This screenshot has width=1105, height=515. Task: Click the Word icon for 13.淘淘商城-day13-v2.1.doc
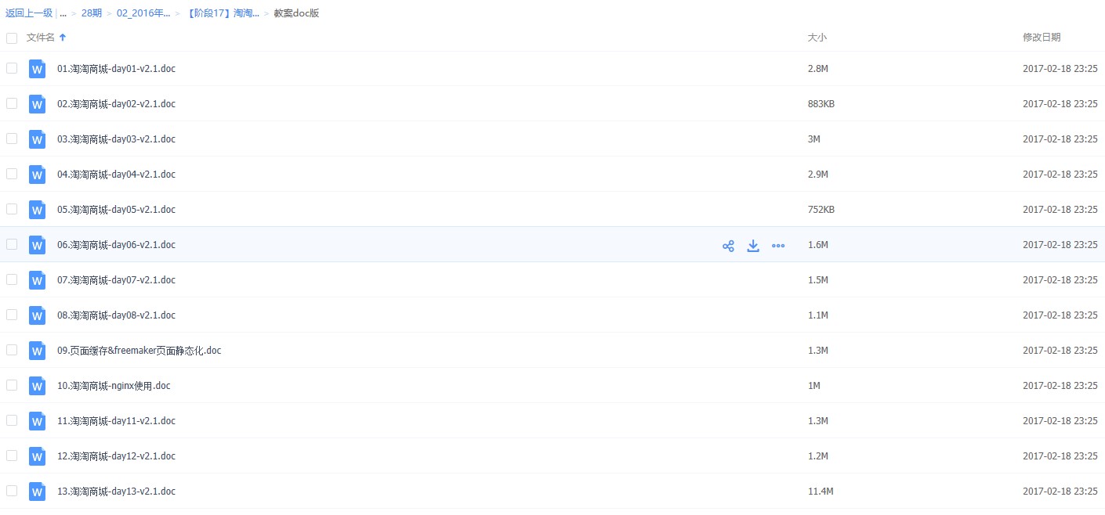(37, 492)
